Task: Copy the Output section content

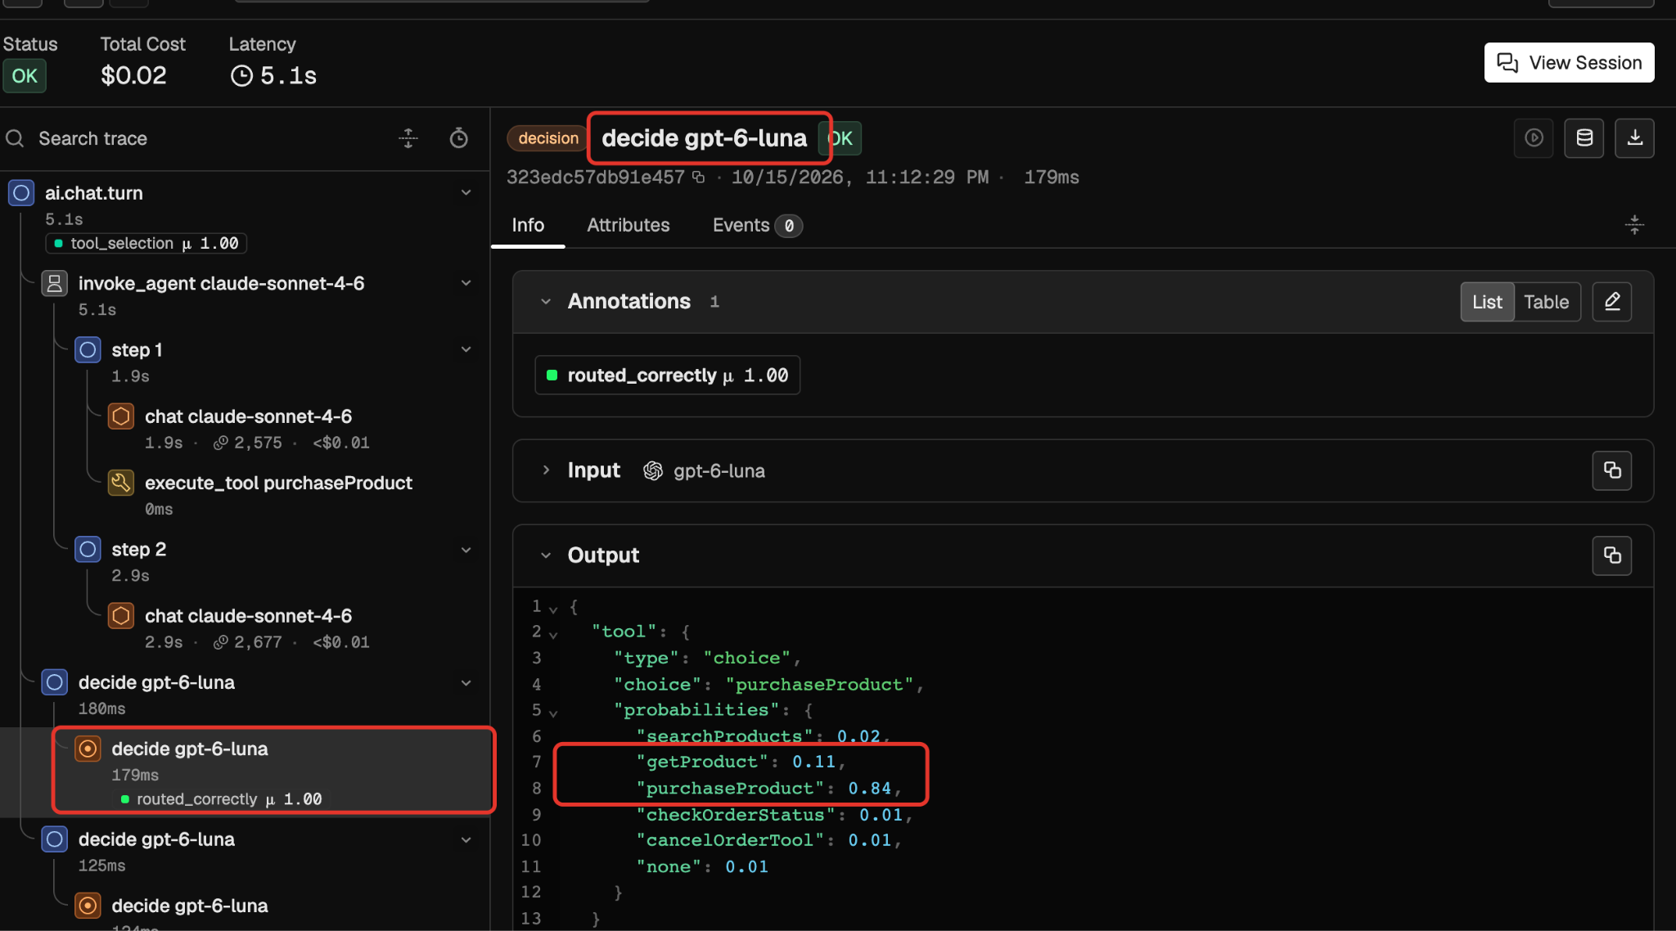Action: (x=1612, y=555)
